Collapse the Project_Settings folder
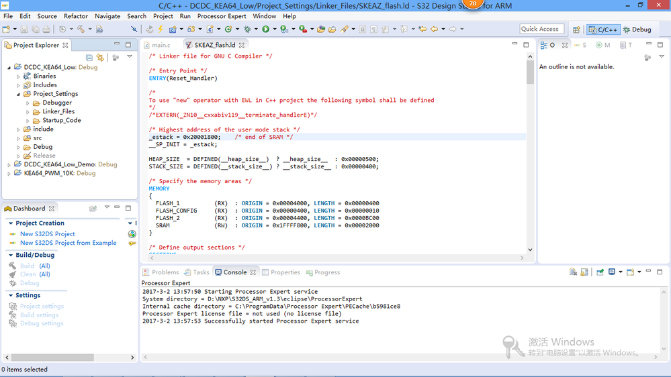The height and width of the screenshot is (377, 671). click(18, 94)
